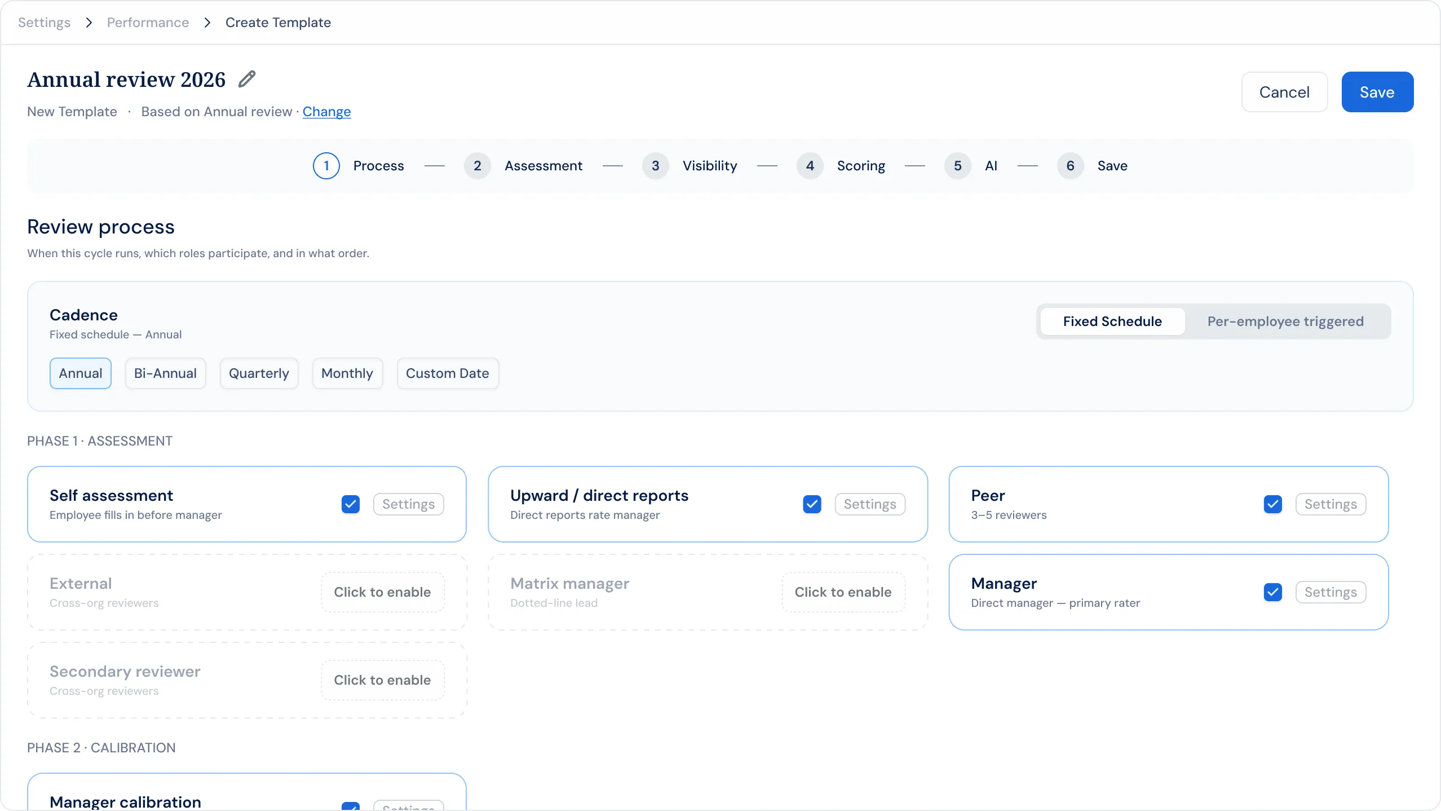Click 'Direct manager — primary rater' text
Image resolution: width=1441 pixels, height=811 pixels.
(x=1055, y=603)
